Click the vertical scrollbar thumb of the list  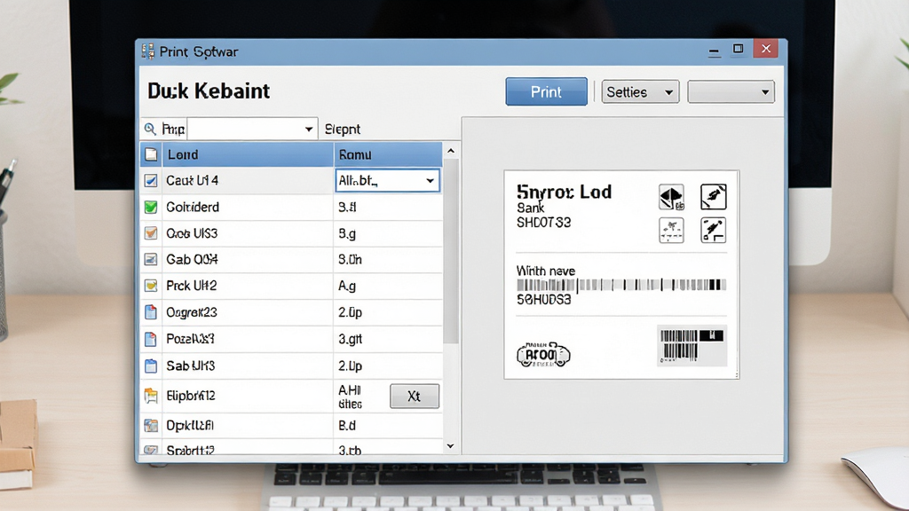click(x=451, y=251)
